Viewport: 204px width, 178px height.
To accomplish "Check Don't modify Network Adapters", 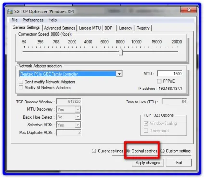I will pyautogui.click(x=21, y=82).
